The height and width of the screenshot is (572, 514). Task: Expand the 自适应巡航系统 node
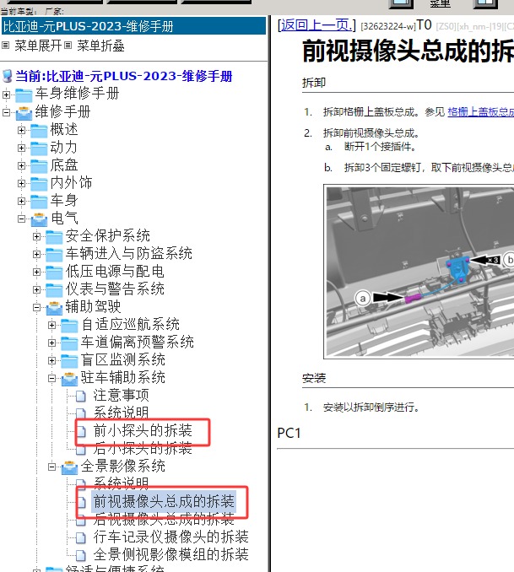pos(52,325)
